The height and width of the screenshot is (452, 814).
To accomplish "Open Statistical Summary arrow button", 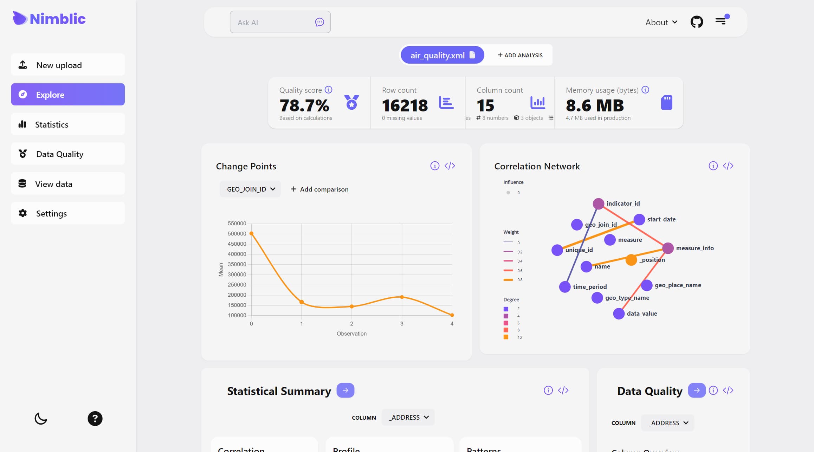I will pyautogui.click(x=345, y=390).
